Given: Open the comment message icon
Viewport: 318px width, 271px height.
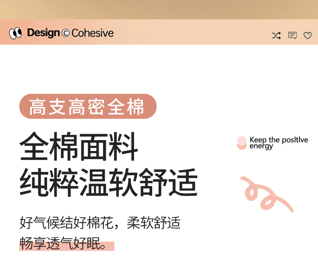Looking at the screenshot, I should pyautogui.click(x=292, y=35).
